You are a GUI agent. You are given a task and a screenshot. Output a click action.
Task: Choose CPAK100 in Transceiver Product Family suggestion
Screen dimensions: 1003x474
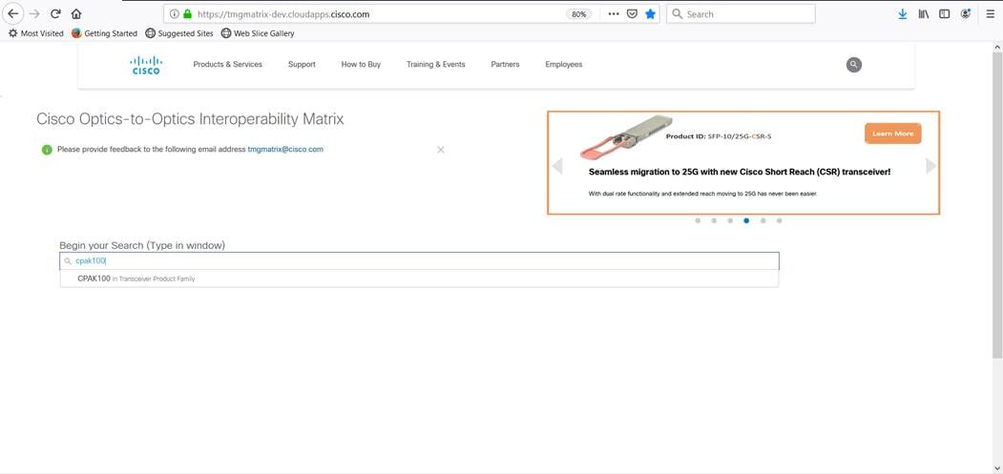[419, 278]
